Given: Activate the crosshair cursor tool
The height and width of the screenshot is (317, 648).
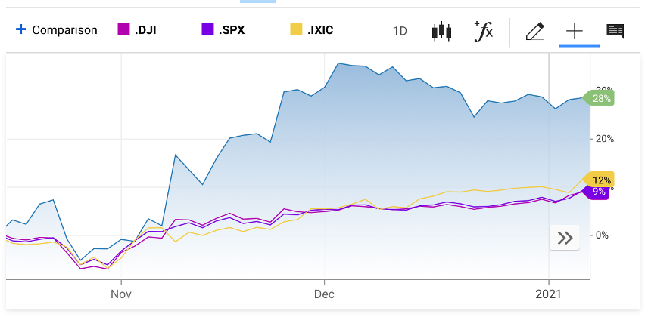Looking at the screenshot, I should point(575,31).
